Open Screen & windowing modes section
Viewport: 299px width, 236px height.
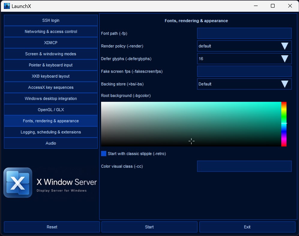point(51,54)
